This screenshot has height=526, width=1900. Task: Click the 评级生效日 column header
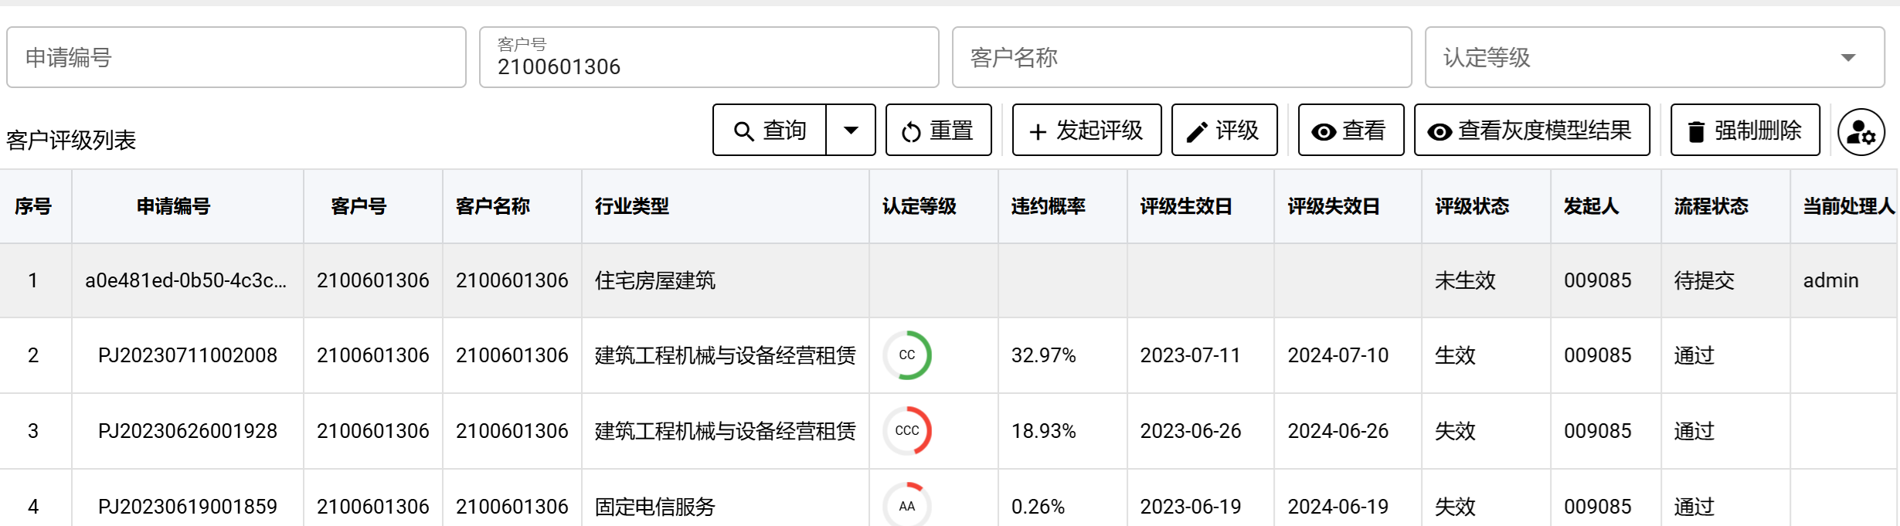tap(1185, 206)
